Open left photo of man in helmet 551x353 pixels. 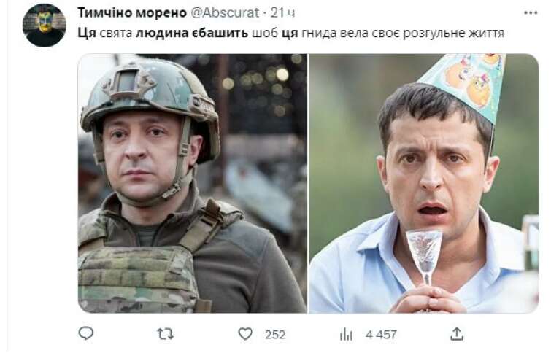pos(192,183)
